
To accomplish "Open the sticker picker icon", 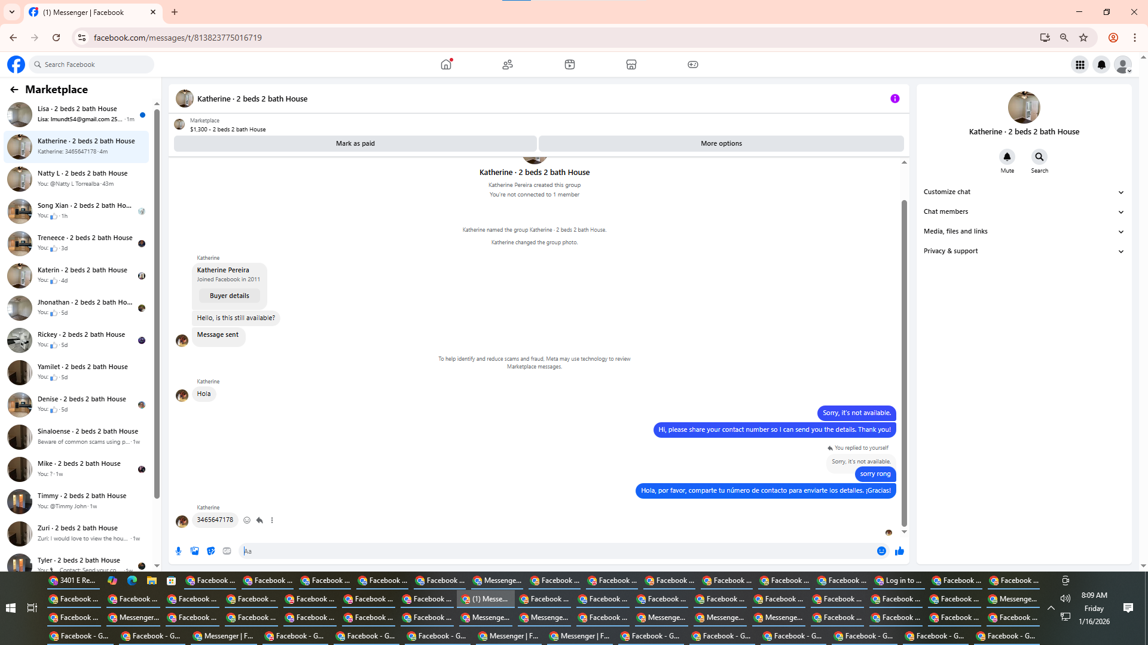I will click(210, 551).
